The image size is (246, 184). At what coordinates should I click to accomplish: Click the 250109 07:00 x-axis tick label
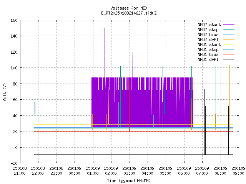(x=202, y=171)
